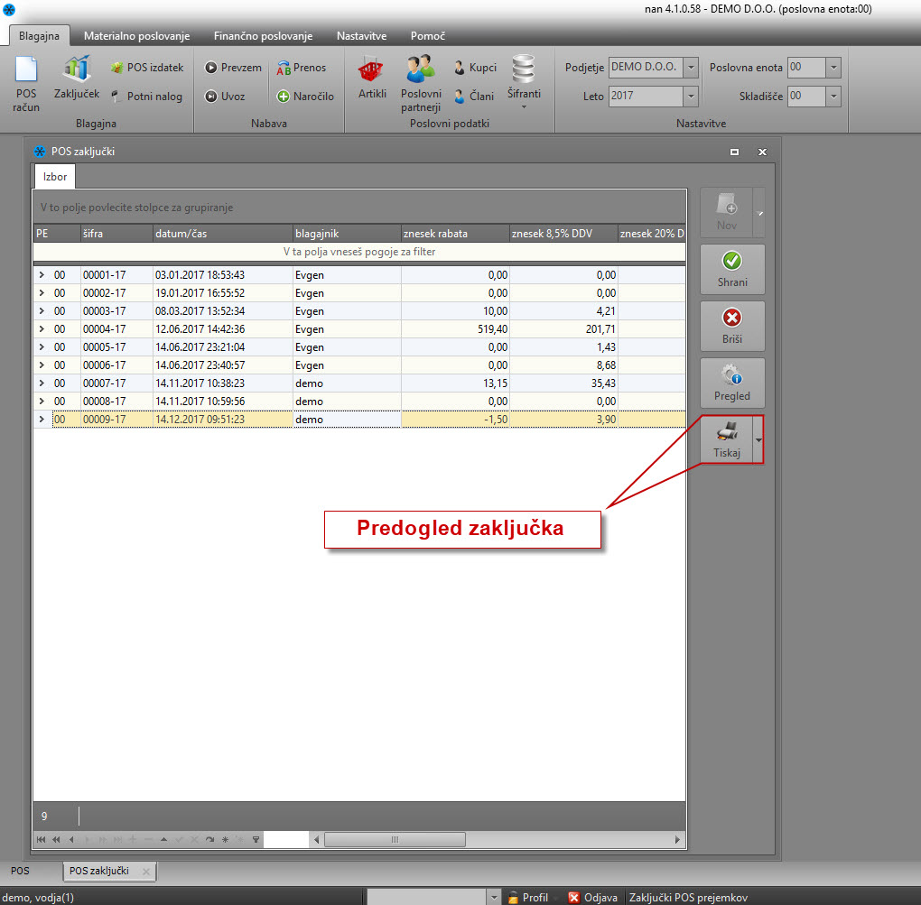Open Nastavitve ribbon tab
The image size is (921, 905).
click(361, 36)
